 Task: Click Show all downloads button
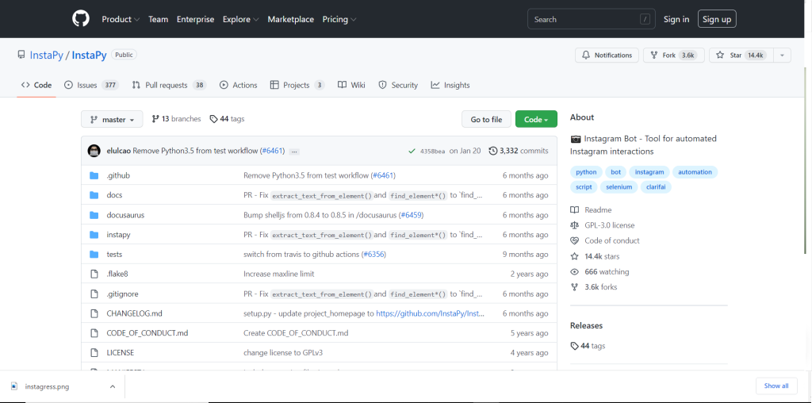coord(776,386)
